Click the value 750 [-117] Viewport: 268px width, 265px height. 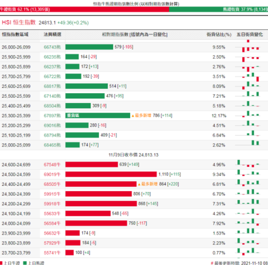(138, 223)
